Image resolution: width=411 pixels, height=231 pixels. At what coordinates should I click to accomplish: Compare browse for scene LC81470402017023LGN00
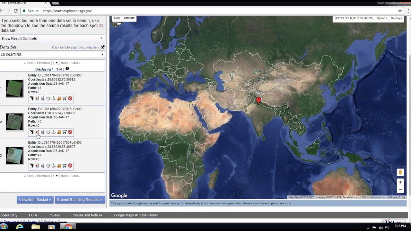pyautogui.click(x=43, y=98)
